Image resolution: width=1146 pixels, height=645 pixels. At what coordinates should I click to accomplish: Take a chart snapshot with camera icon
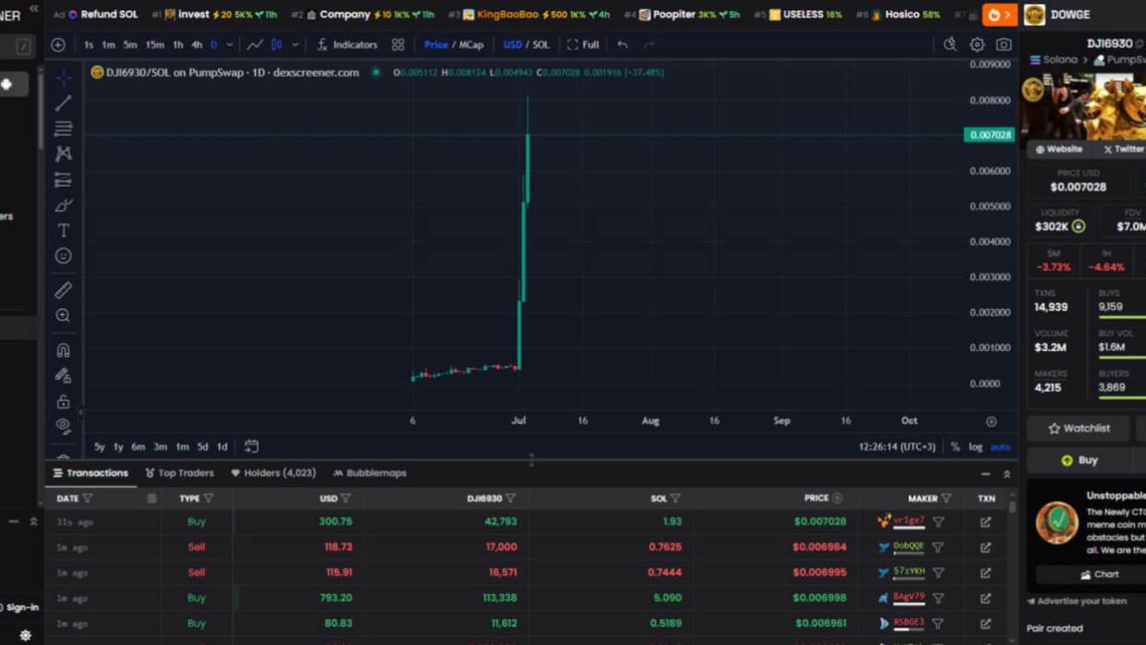(x=1004, y=44)
